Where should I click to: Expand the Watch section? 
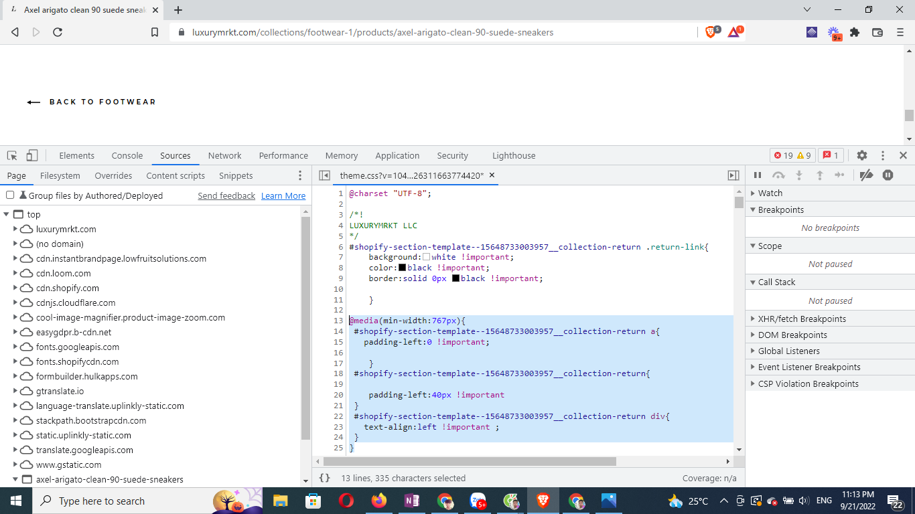pyautogui.click(x=770, y=193)
